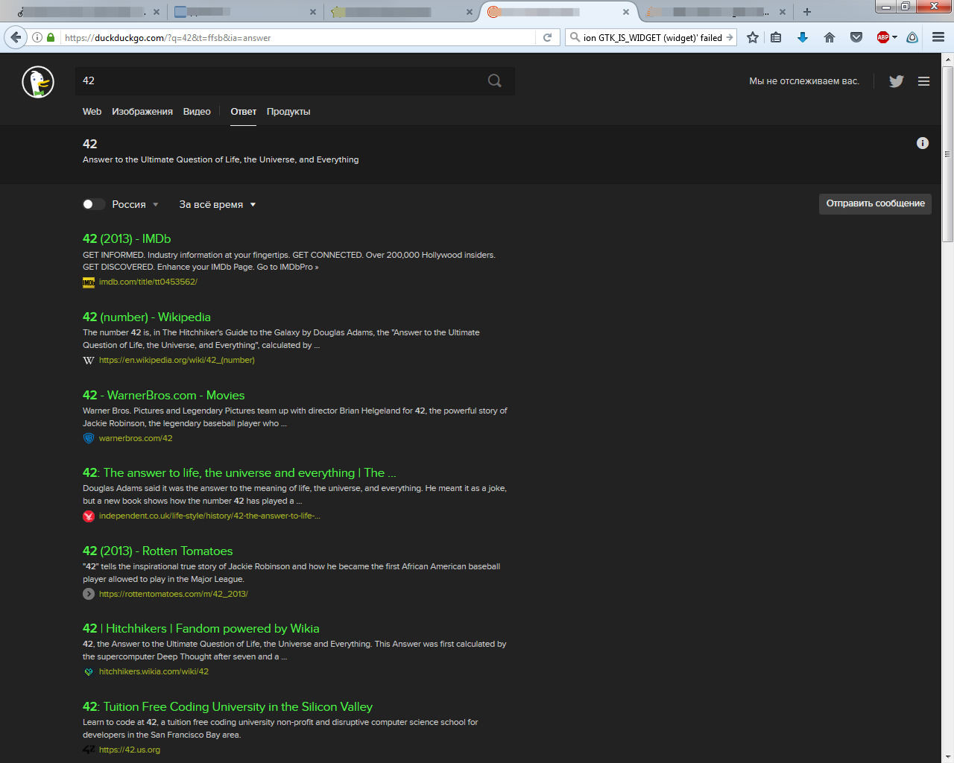Go back with the browser back arrow
Screen dimensions: 954x763
16,37
